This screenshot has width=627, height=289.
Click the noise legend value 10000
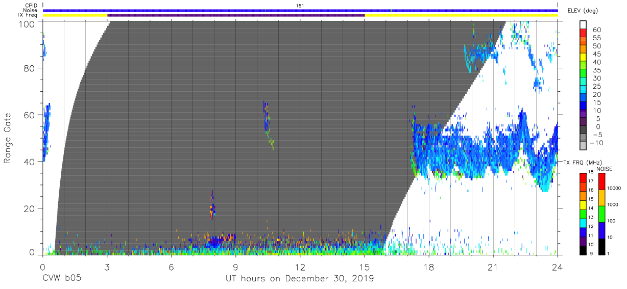[614, 188]
